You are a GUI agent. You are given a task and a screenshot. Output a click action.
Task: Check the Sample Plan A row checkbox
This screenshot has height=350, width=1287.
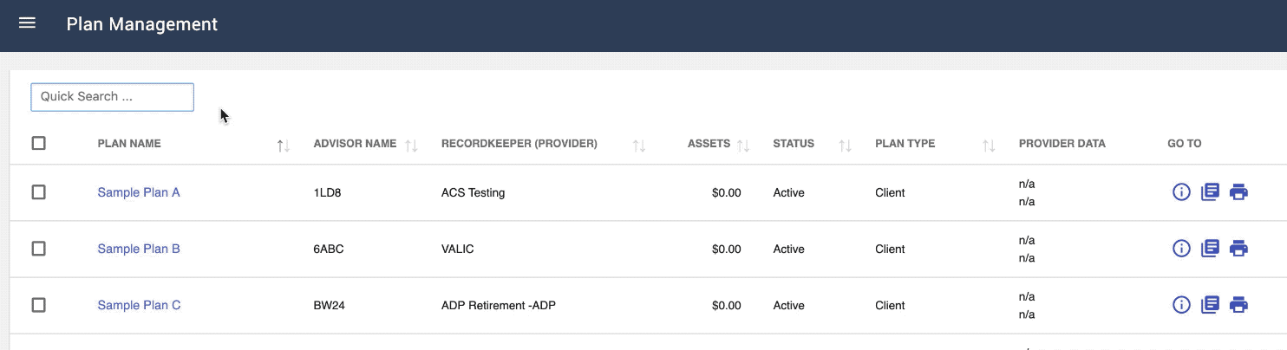click(38, 192)
